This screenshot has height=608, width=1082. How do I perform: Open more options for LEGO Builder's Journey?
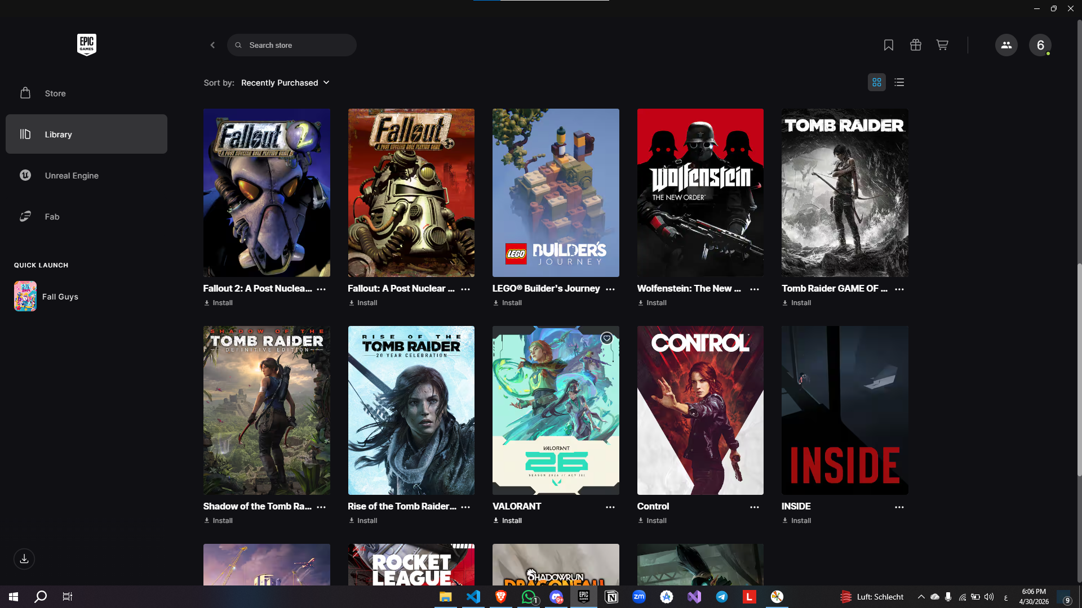[610, 289]
